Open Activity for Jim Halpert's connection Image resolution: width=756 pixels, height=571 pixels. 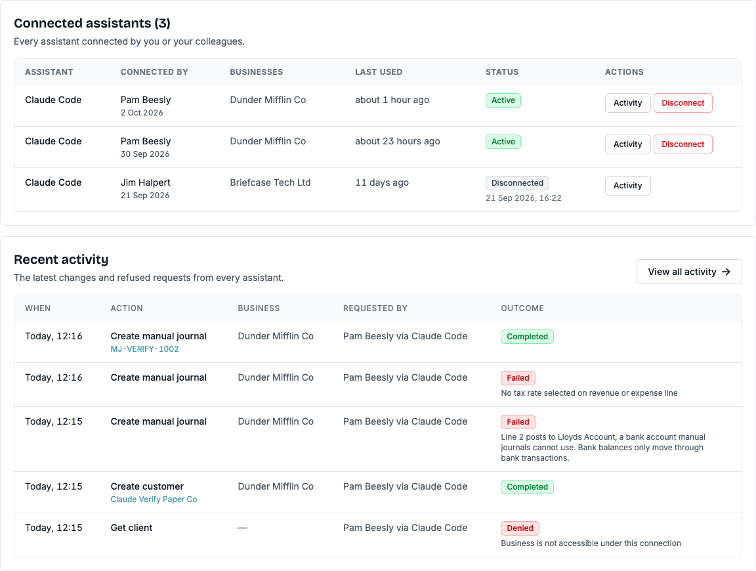tap(627, 186)
